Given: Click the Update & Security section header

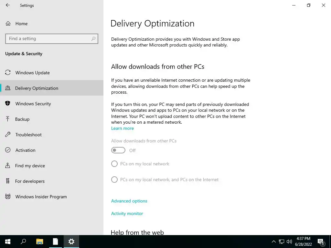Looking at the screenshot, I should pos(24,54).
